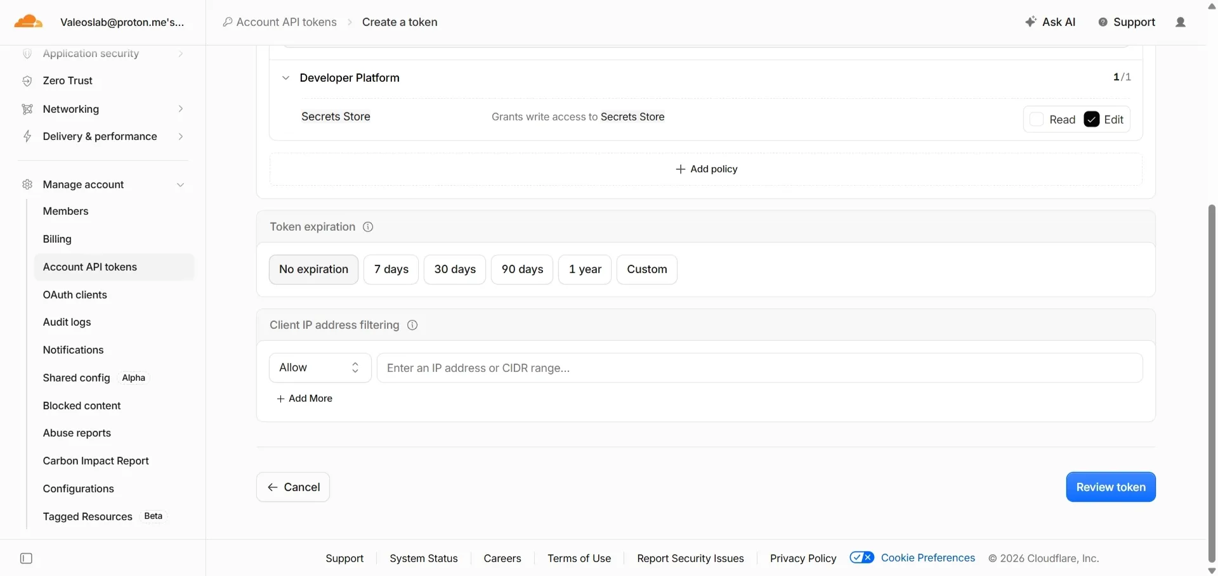Click the Client IP address filtering info icon
The width and height of the screenshot is (1218, 576).
pyautogui.click(x=412, y=325)
